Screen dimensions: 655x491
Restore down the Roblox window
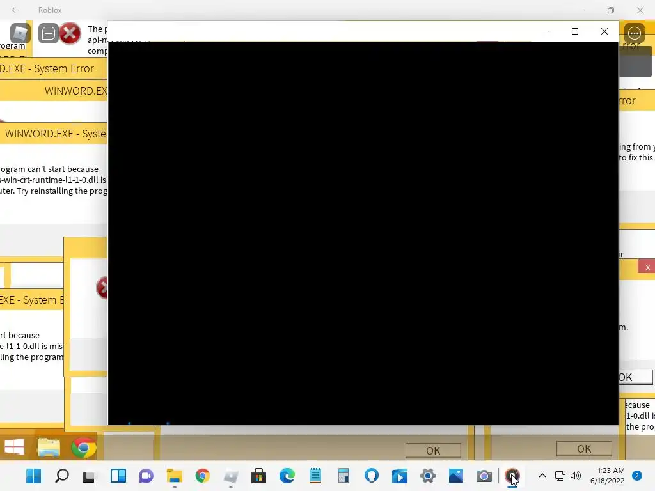pyautogui.click(x=611, y=10)
